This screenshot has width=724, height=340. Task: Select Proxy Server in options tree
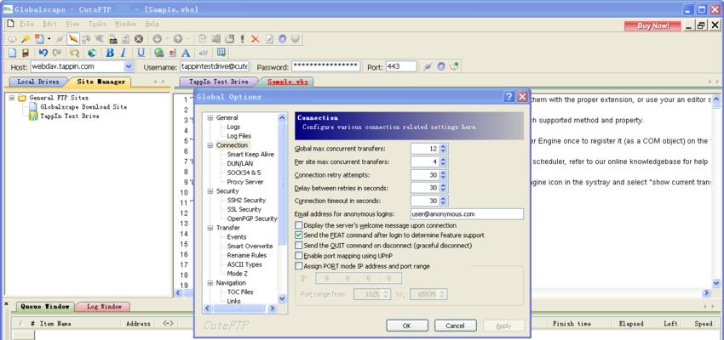pyautogui.click(x=245, y=182)
